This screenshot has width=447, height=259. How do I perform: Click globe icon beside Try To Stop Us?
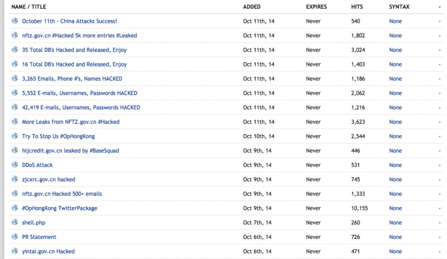(15, 136)
